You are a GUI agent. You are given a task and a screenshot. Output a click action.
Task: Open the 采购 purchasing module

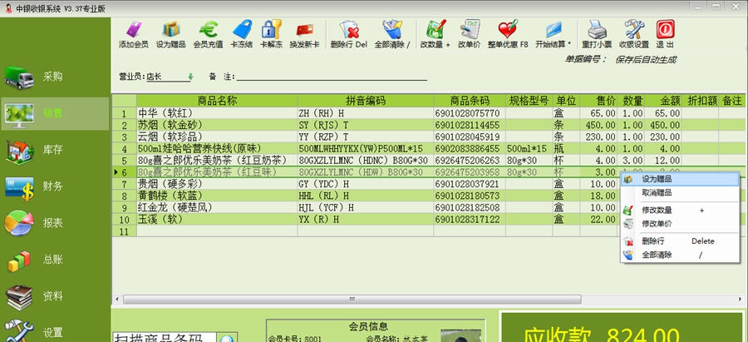point(55,77)
